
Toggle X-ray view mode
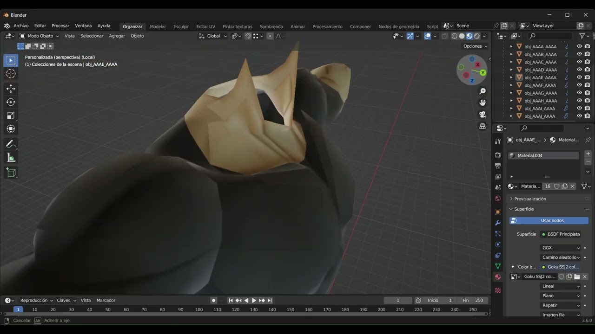(x=445, y=36)
